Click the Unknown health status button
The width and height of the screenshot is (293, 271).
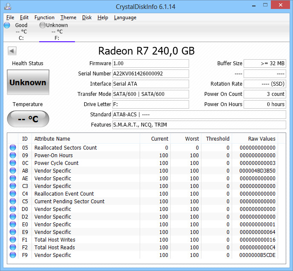click(28, 82)
